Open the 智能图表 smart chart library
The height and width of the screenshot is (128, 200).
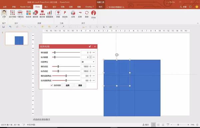49,14
